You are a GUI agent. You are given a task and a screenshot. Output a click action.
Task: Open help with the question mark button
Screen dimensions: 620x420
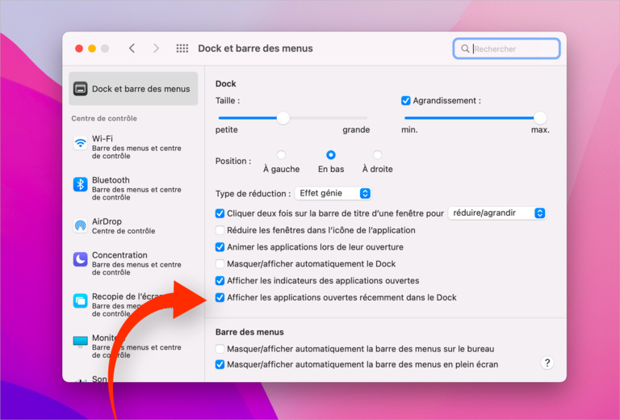tap(547, 363)
